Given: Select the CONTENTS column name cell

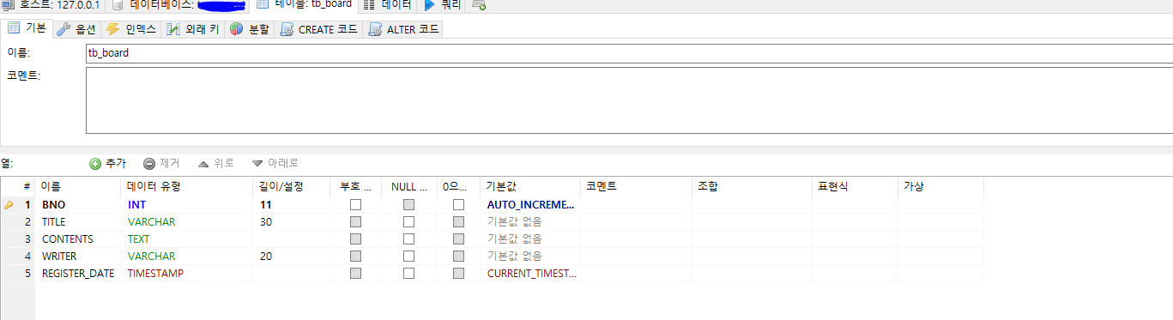Looking at the screenshot, I should pos(77,238).
